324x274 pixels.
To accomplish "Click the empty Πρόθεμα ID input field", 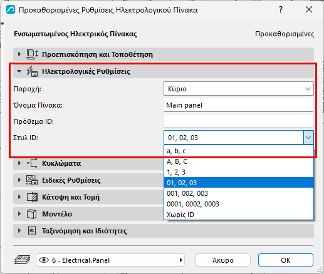I will (x=239, y=121).
